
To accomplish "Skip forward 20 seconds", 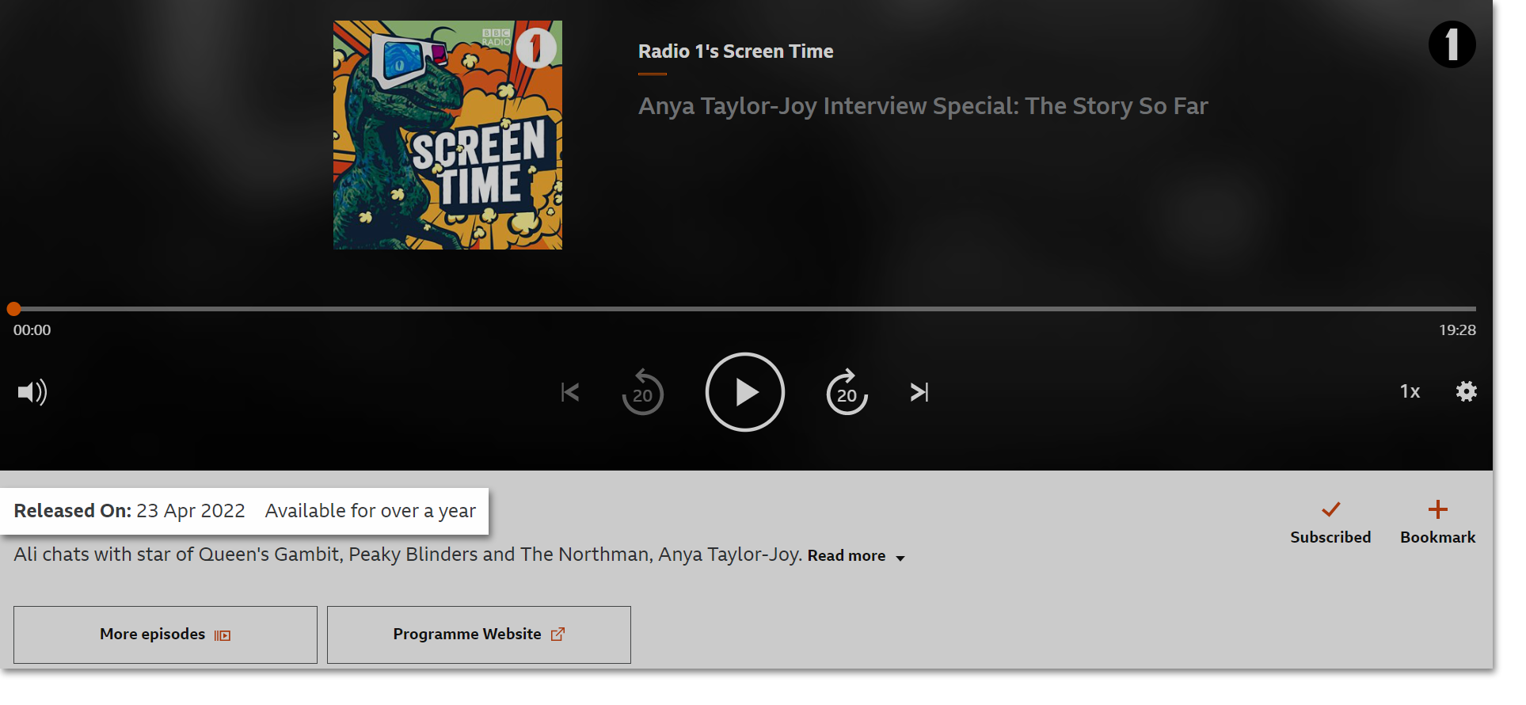I will pyautogui.click(x=847, y=392).
